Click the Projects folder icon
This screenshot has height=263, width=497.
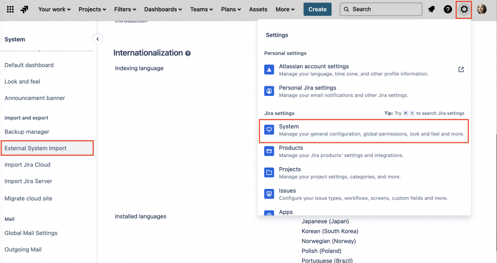pos(269,173)
